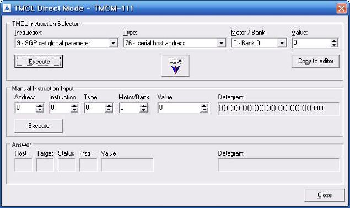Image resolution: width=350 pixels, height=208 pixels.
Task: Click the manual Instruction number field
Action: coord(60,108)
